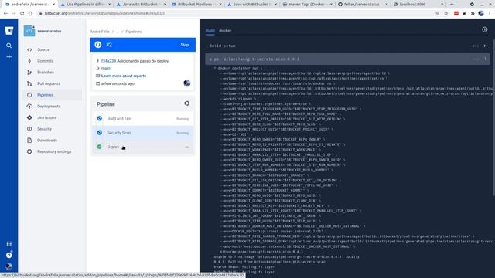This screenshot has height=278, width=495.
Task: Select the Security Scan step
Action: point(142,133)
